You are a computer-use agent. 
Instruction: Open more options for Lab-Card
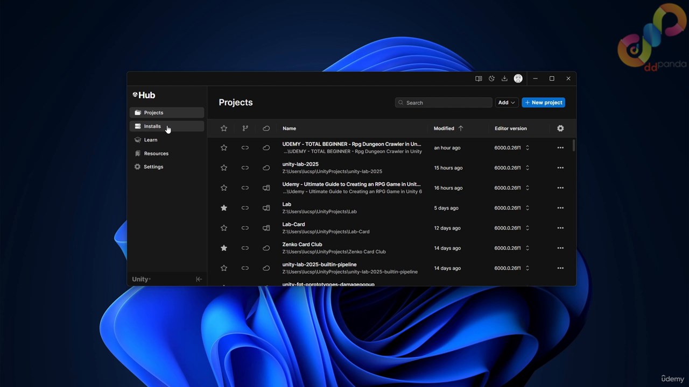tap(560, 228)
